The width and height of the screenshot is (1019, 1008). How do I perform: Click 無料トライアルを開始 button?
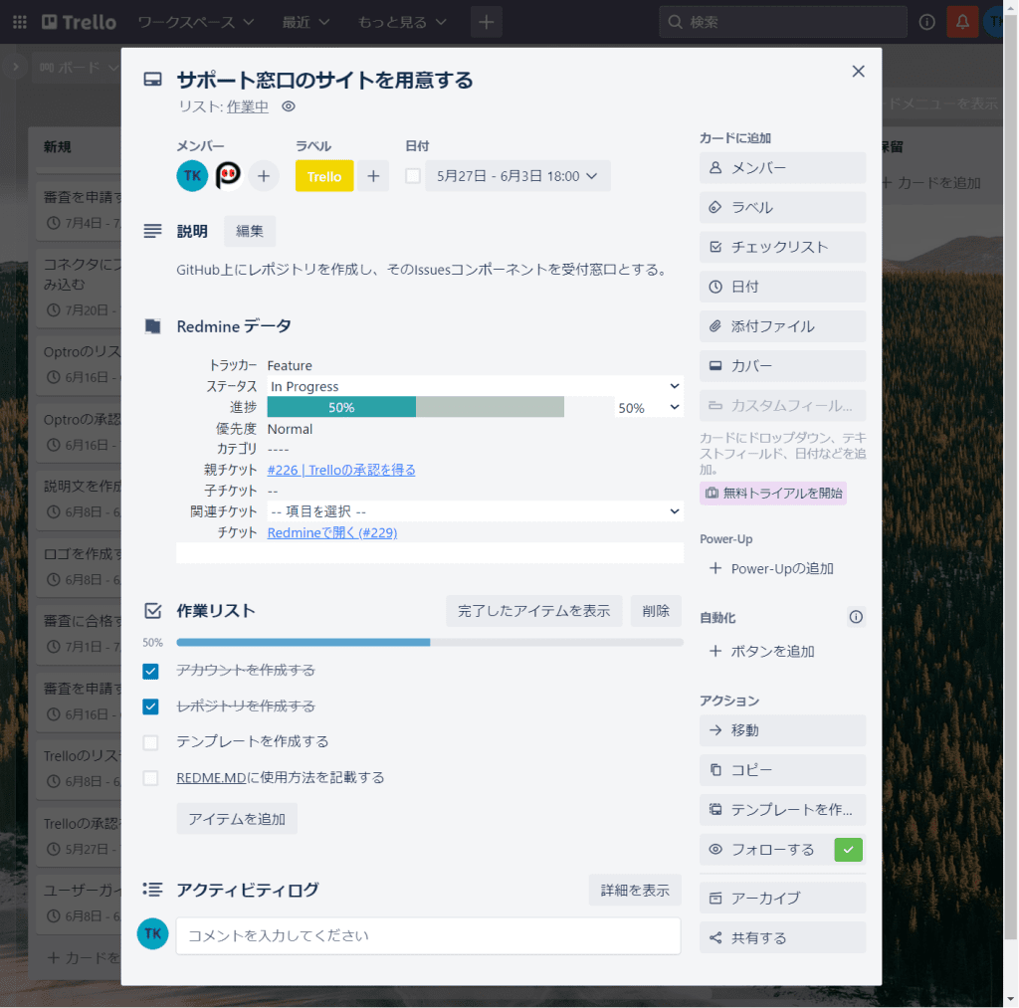click(x=773, y=494)
